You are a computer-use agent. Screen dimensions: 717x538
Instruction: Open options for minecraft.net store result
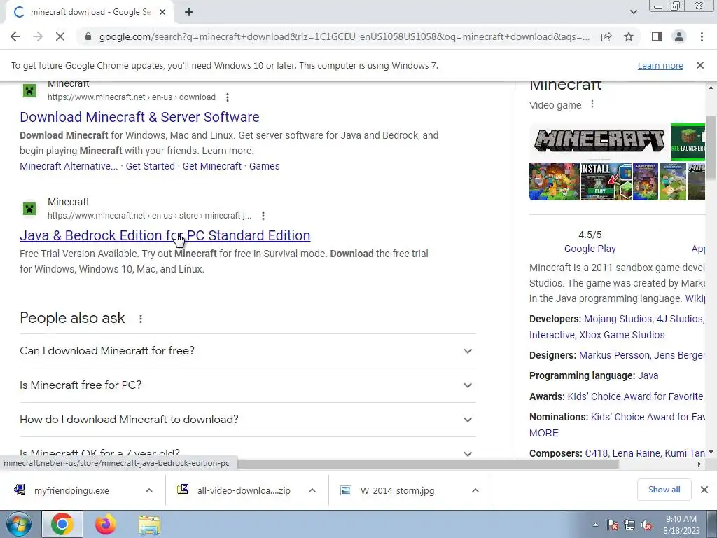point(263,216)
